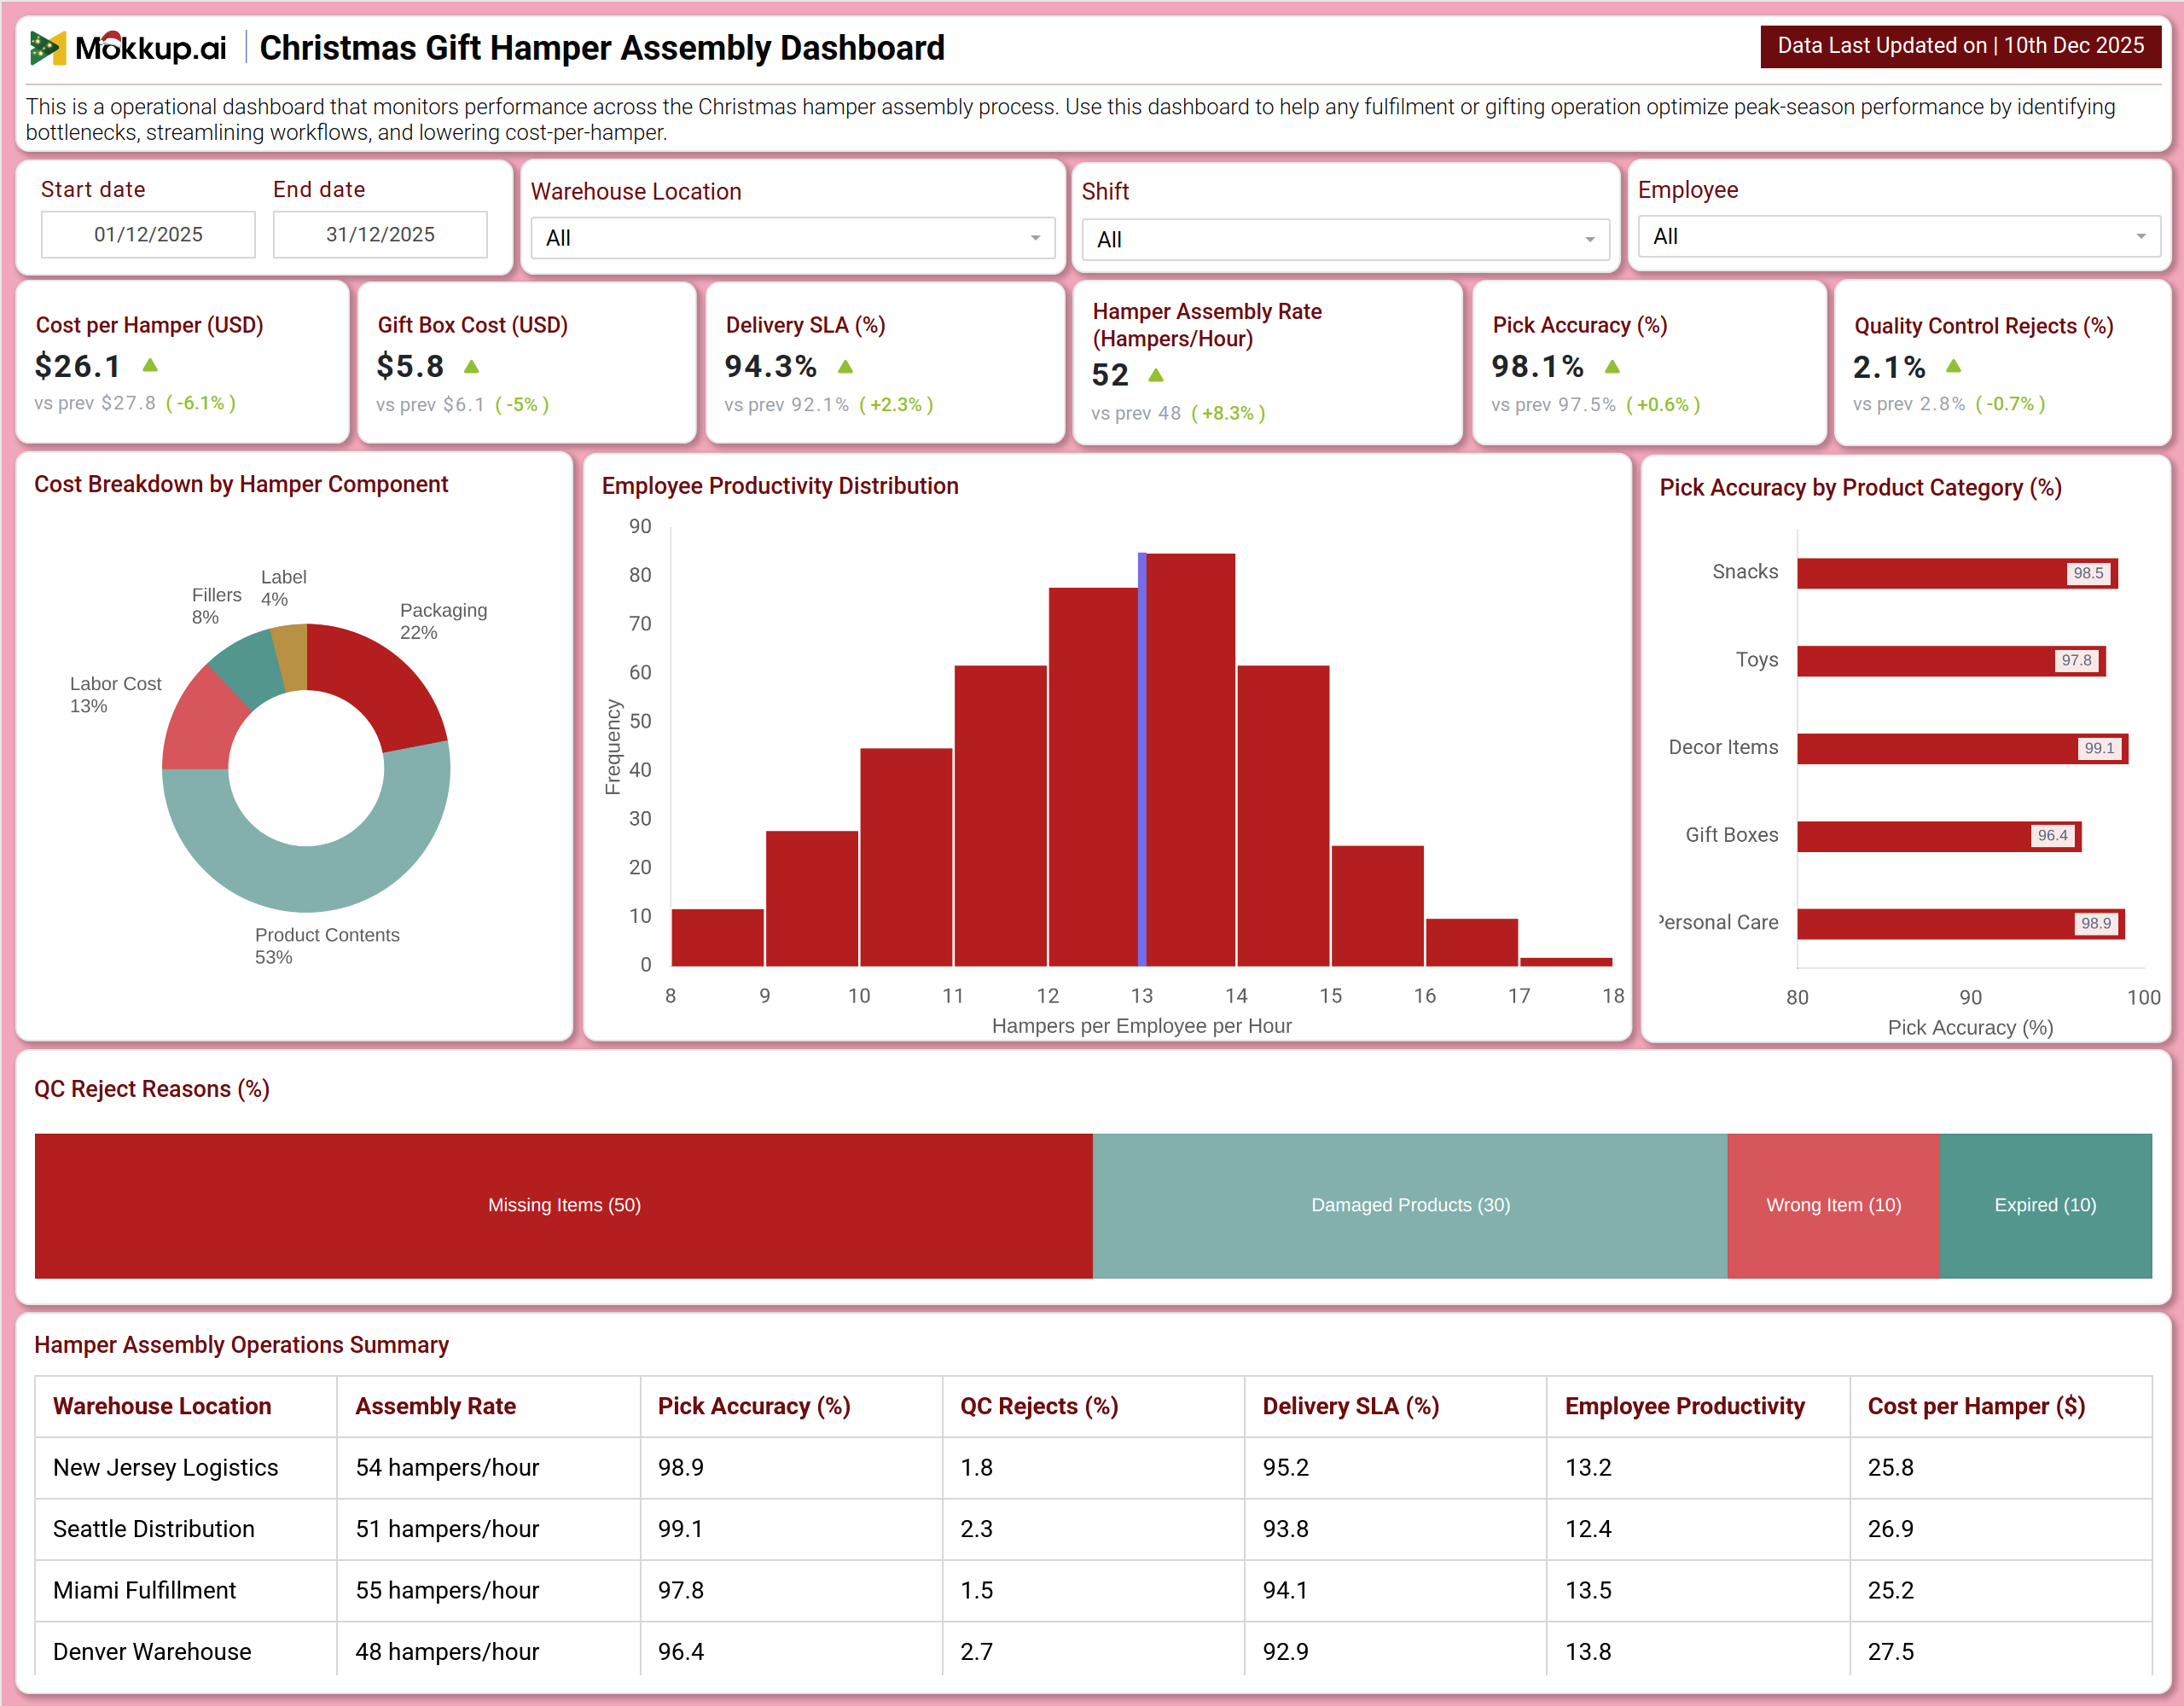This screenshot has width=2184, height=1706.
Task: Click the Expired (10) segment
Action: pos(2046,1206)
